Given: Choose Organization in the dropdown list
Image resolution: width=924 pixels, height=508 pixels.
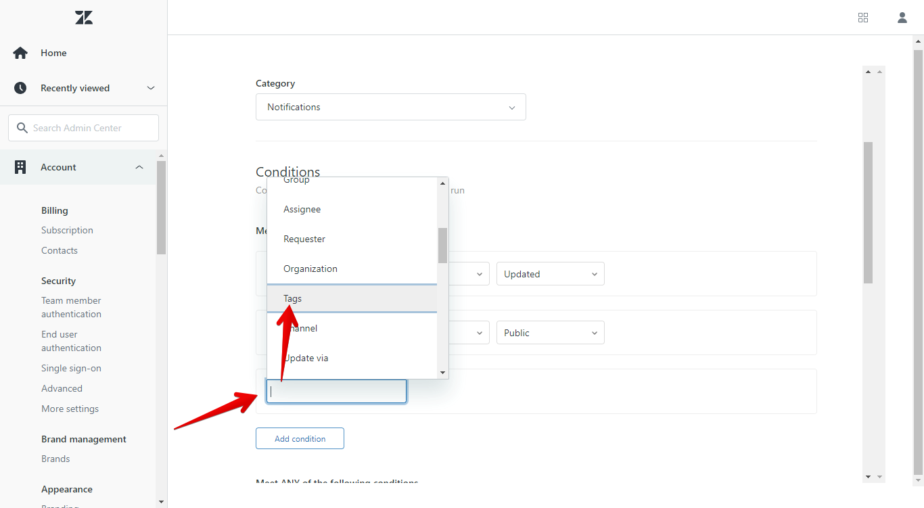Looking at the screenshot, I should point(310,269).
